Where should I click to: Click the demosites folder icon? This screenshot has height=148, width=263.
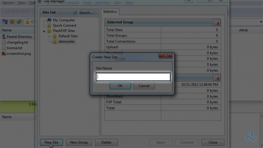click(54, 41)
